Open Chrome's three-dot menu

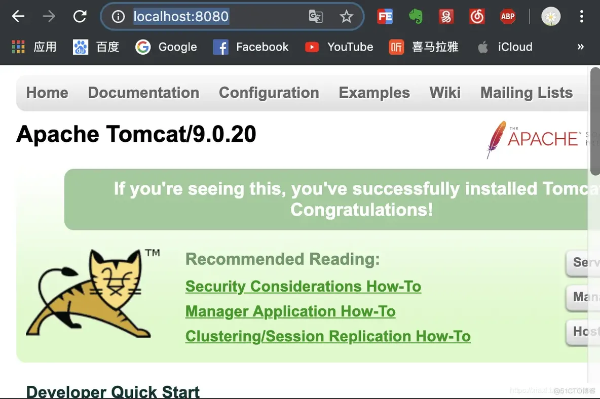[x=582, y=16]
